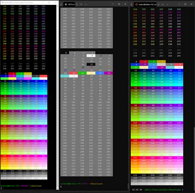The image size is (195, 193).
Task: Maximize the welker@Welker-PS2 terminal window
Action: (x=185, y=4)
